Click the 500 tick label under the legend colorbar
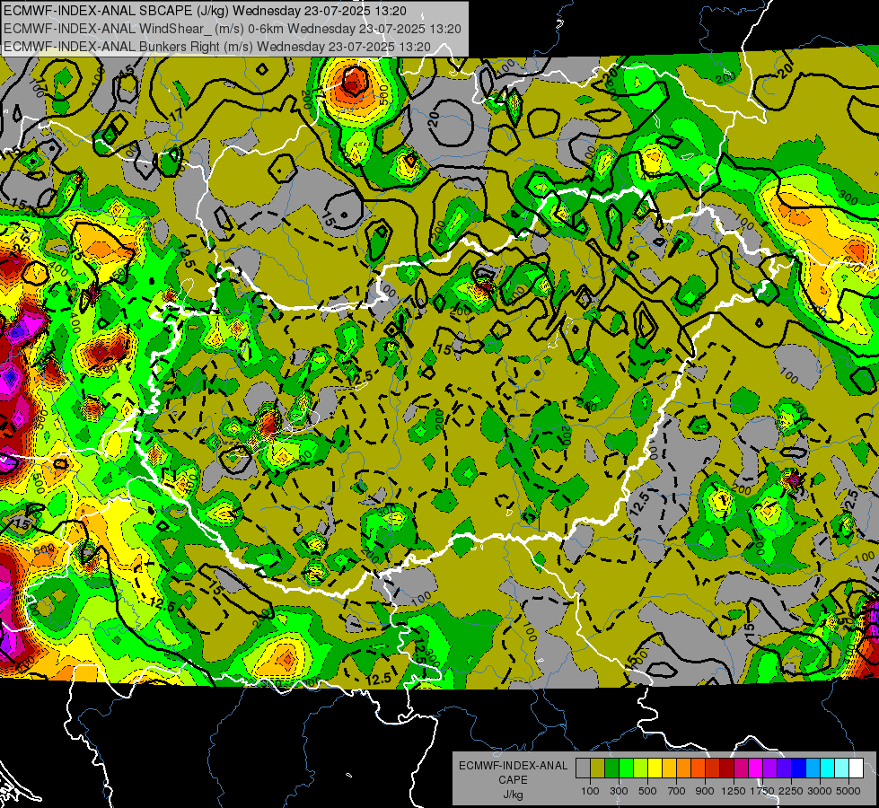 (x=647, y=791)
